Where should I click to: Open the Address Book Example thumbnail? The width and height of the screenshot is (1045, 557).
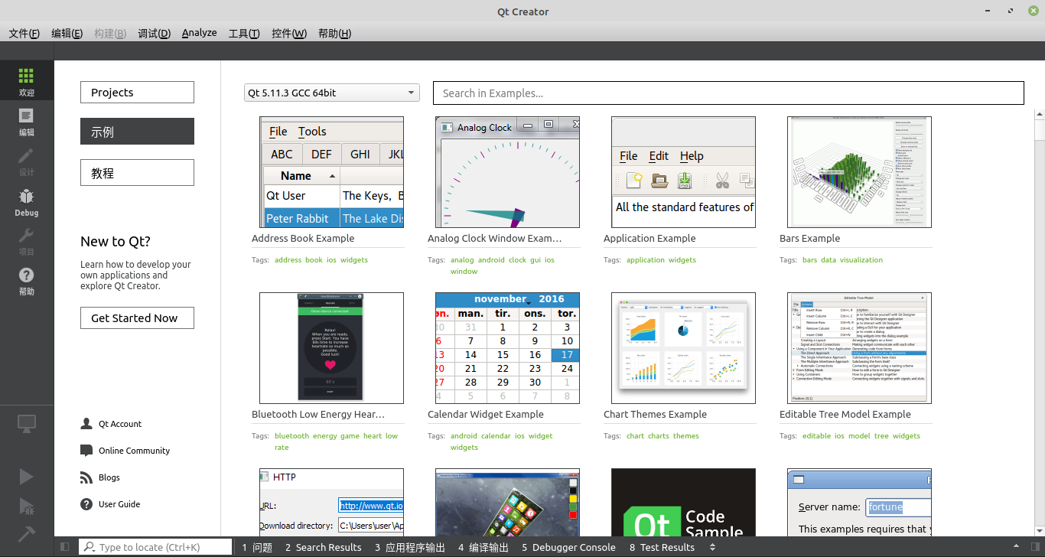point(331,172)
